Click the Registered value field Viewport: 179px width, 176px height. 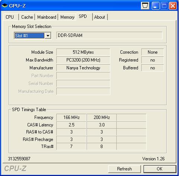click(x=153, y=60)
